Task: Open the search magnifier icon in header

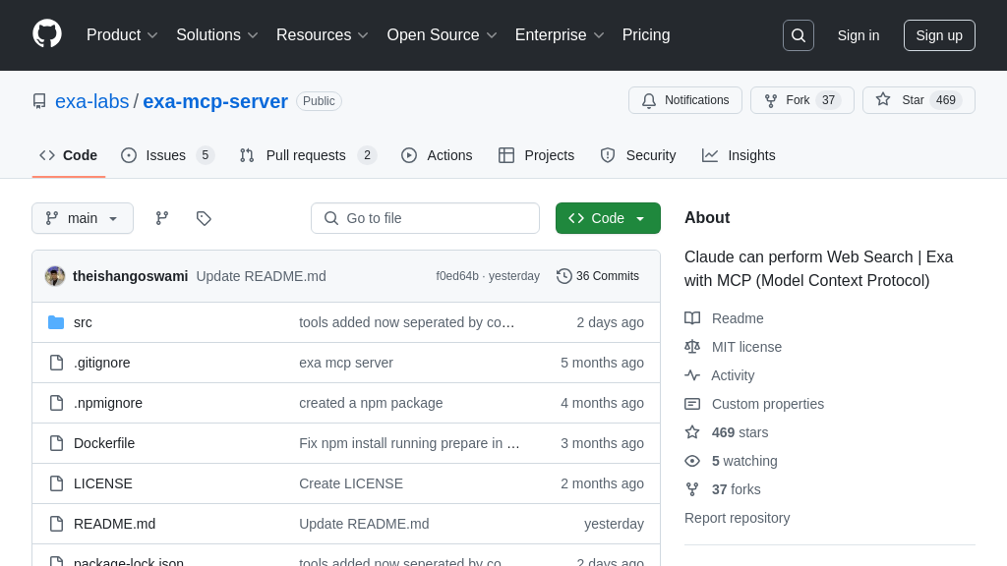Action: pos(798,35)
